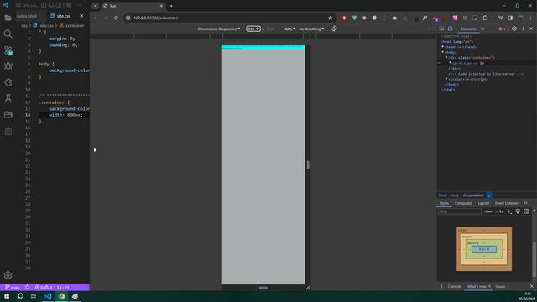Image resolution: width=537 pixels, height=302 pixels.
Task: Bookmark this page with star icon
Action: point(330,18)
